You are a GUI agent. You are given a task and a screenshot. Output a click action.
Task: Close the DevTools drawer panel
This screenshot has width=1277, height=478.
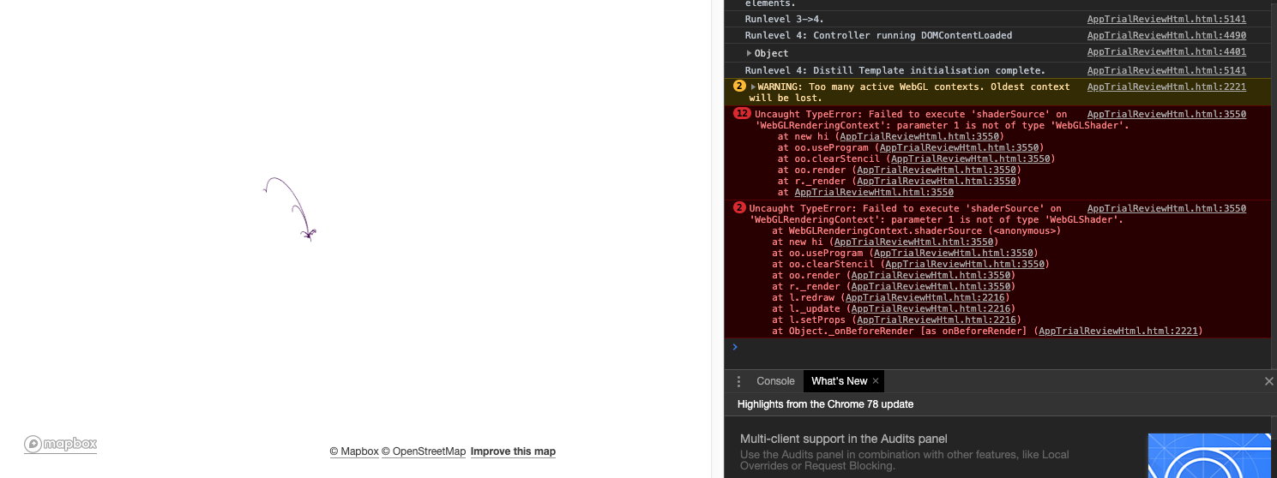(x=1269, y=381)
